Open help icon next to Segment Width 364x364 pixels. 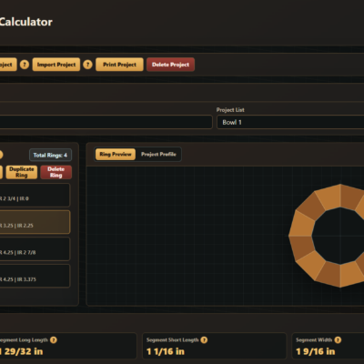[x=338, y=340]
